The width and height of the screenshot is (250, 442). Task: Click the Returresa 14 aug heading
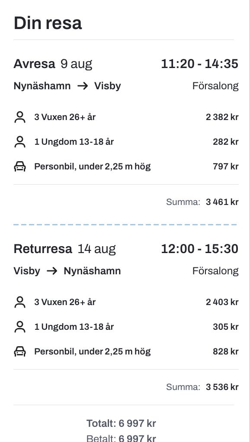[65, 249]
